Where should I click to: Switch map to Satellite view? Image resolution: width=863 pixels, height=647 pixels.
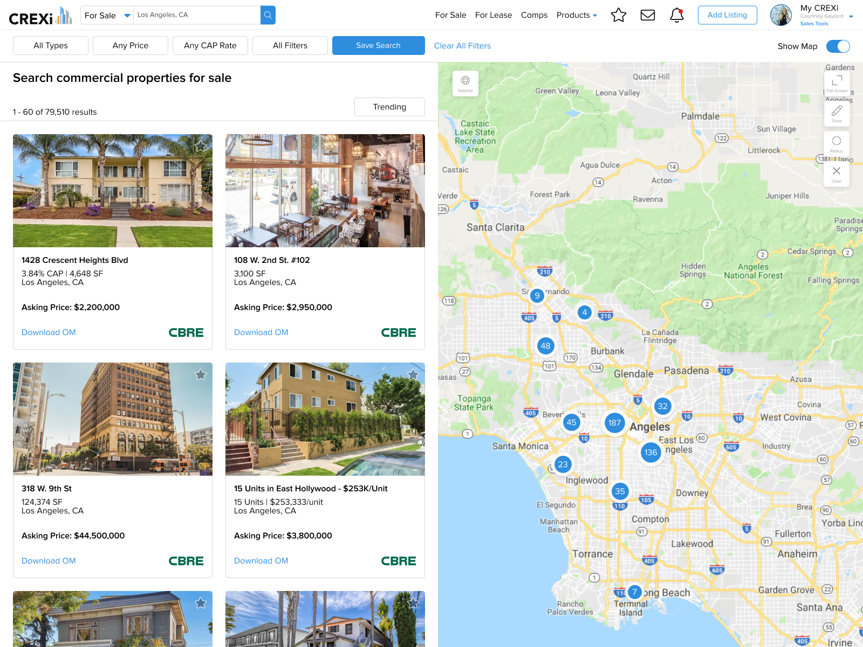tap(465, 83)
